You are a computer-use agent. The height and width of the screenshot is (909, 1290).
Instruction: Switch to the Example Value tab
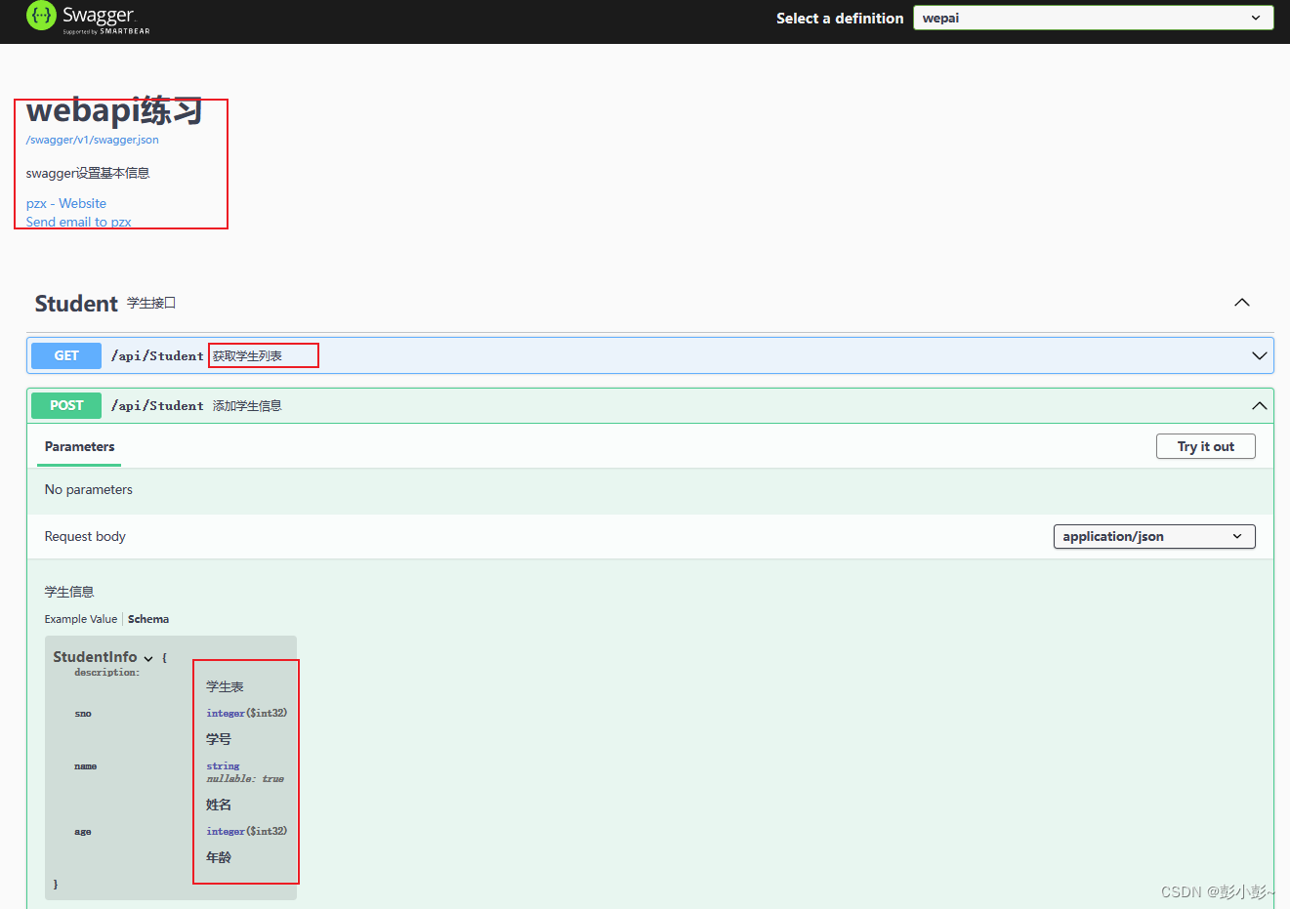click(81, 619)
